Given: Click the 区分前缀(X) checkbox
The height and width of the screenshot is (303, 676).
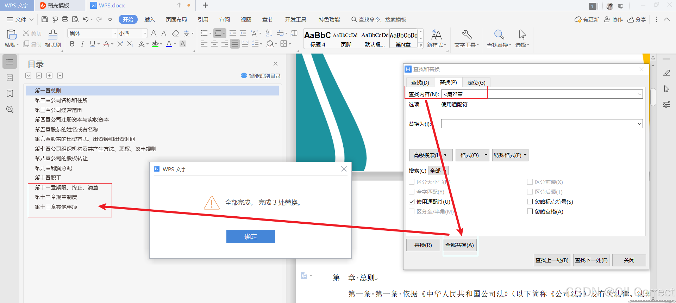Looking at the screenshot, I should coord(530,182).
